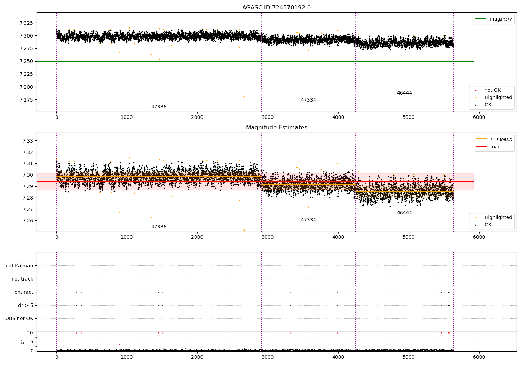Select the lowest orange outlier near 7.18 in top plot
The width and height of the screenshot is (522, 365).
(244, 96)
